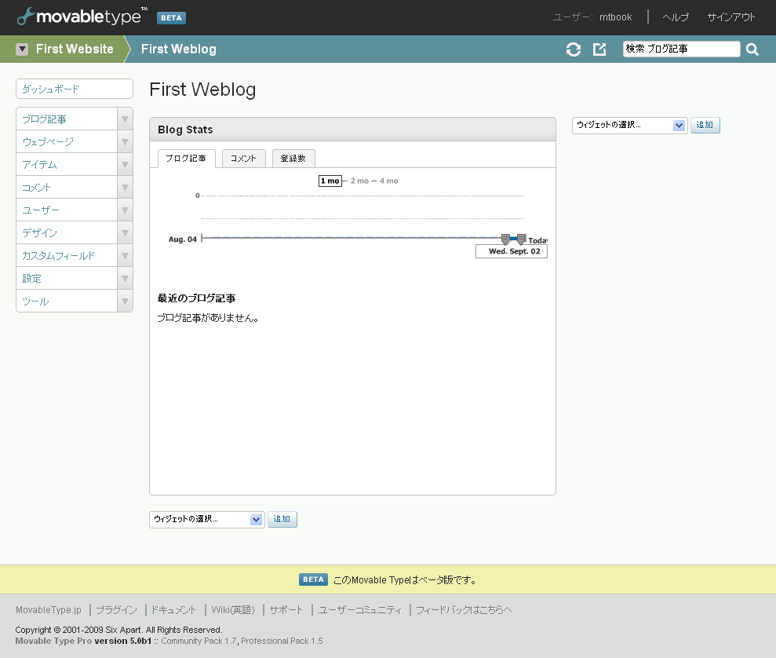Open the ツール sidebar menu
The height and width of the screenshot is (658, 776).
click(x=67, y=301)
